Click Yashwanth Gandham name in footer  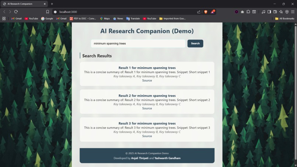click(167, 158)
